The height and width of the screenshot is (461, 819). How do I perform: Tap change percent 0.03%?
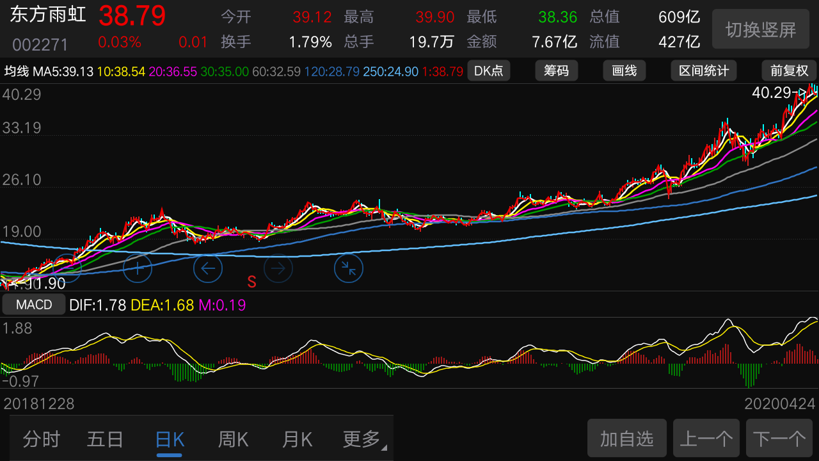coord(120,42)
